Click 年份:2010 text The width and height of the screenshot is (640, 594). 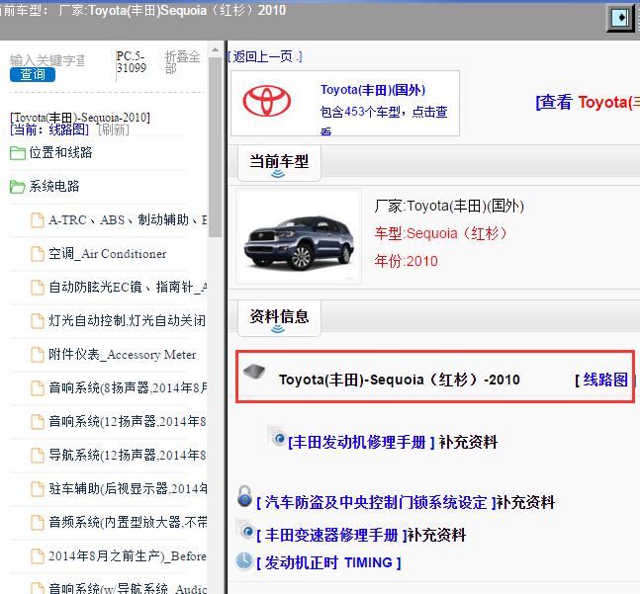click(x=406, y=261)
